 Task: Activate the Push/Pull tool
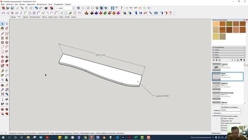point(7,57)
